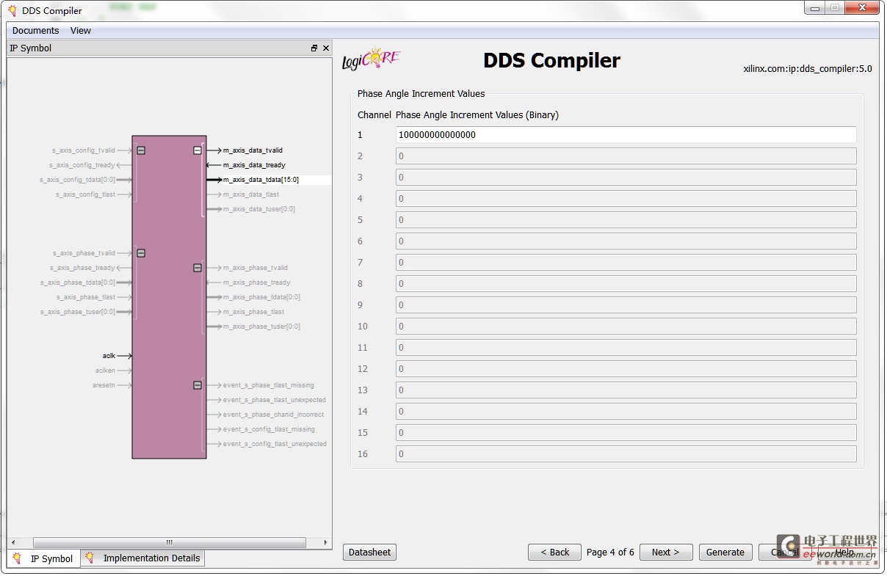Go to previous page with Back
Image resolution: width=887 pixels, height=576 pixels.
tap(555, 553)
